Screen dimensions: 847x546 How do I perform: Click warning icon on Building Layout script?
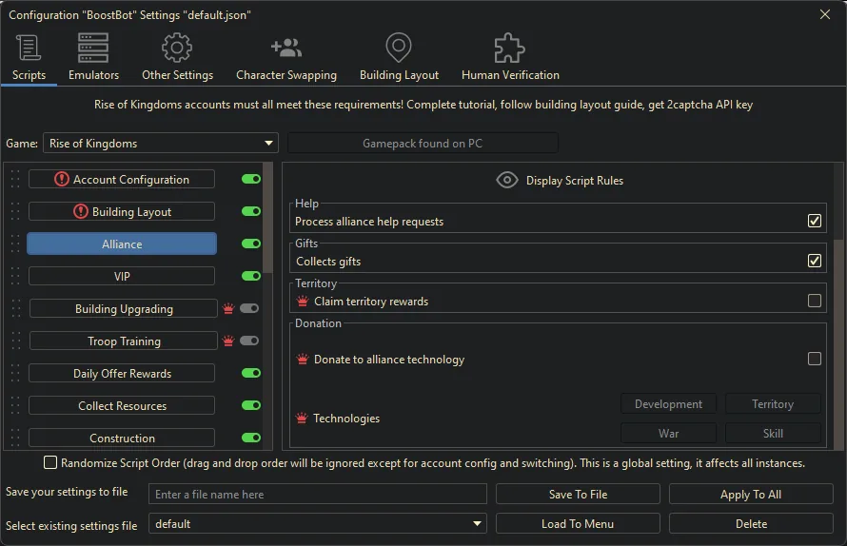(81, 211)
